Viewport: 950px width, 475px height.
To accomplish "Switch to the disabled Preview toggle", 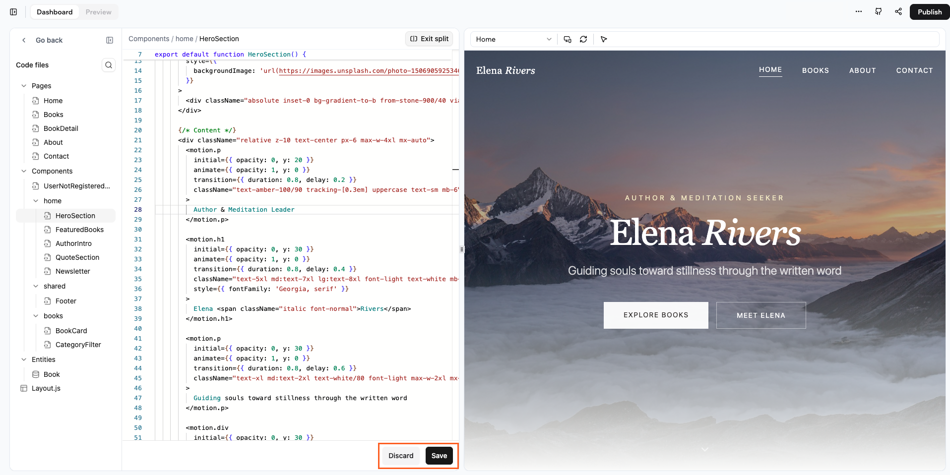I will click(98, 11).
